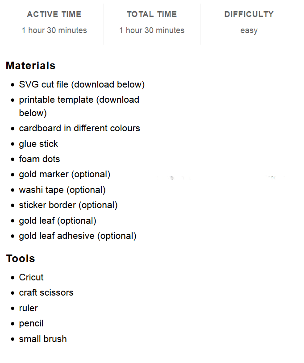Click gold leaf adhesive (optional) item

coord(78,236)
